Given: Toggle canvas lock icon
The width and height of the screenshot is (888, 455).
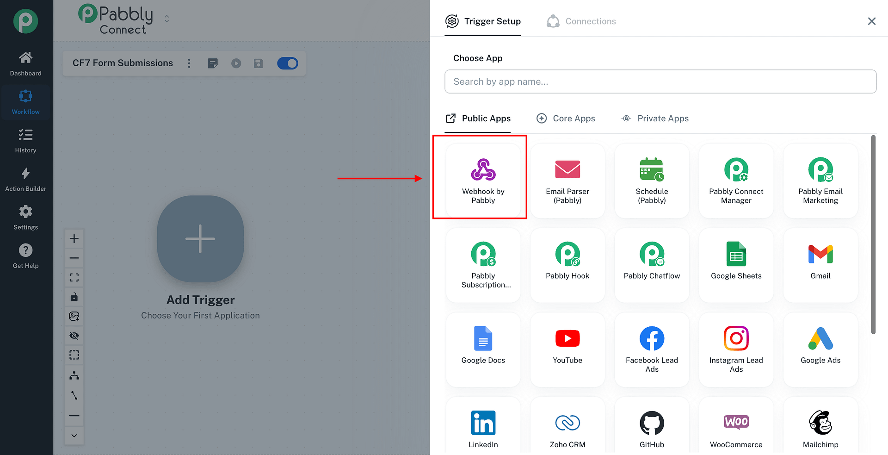Looking at the screenshot, I should 74,297.
